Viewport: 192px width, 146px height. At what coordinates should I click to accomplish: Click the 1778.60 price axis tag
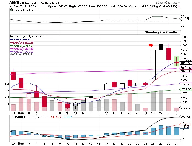(186, 90)
